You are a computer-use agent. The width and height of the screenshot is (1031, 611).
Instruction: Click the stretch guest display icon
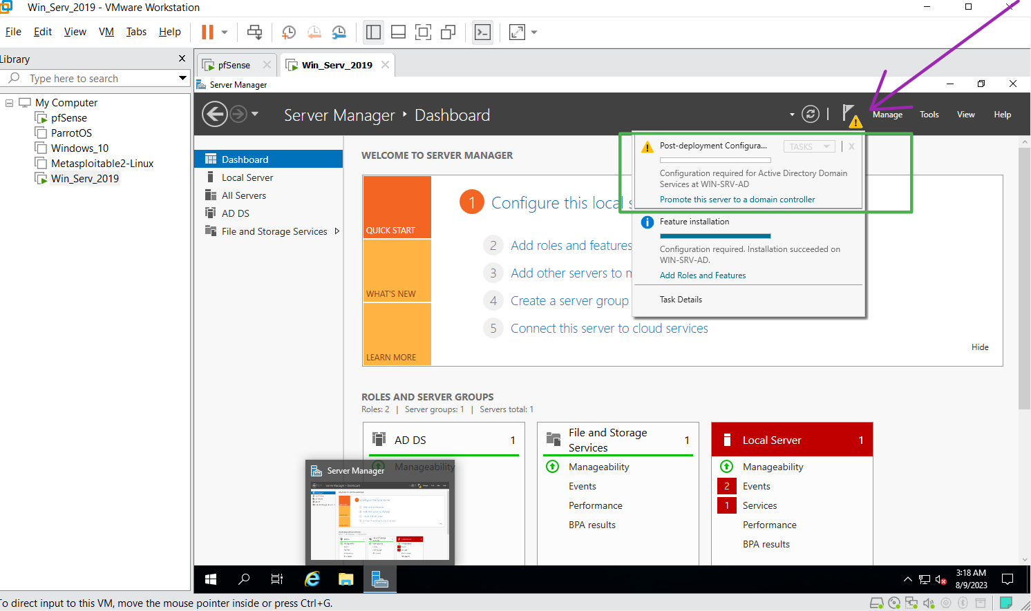pos(517,32)
